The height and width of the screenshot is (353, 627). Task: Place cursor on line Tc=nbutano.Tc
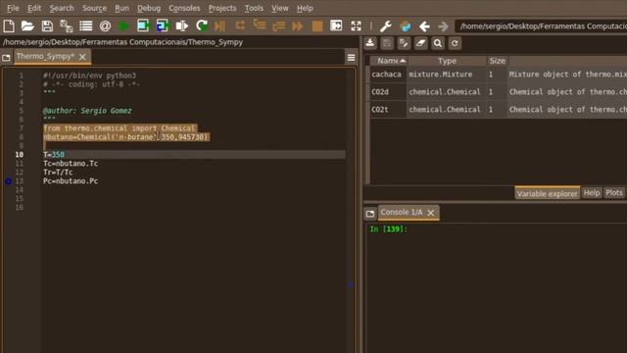point(71,164)
